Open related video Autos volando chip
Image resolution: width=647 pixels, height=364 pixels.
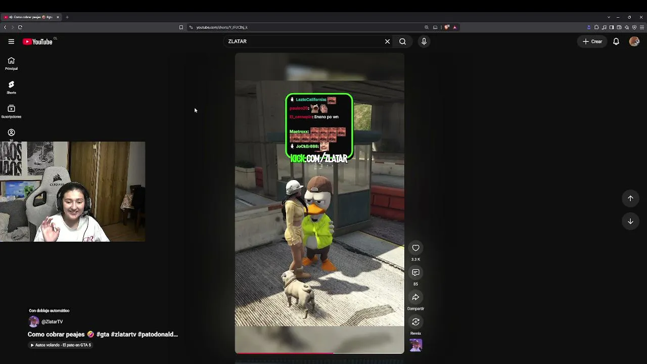pos(61,345)
